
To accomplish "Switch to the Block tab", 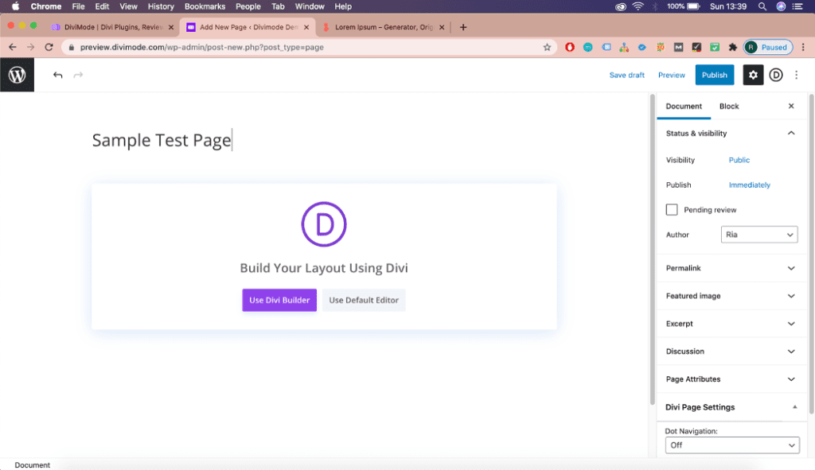I will pyautogui.click(x=729, y=106).
